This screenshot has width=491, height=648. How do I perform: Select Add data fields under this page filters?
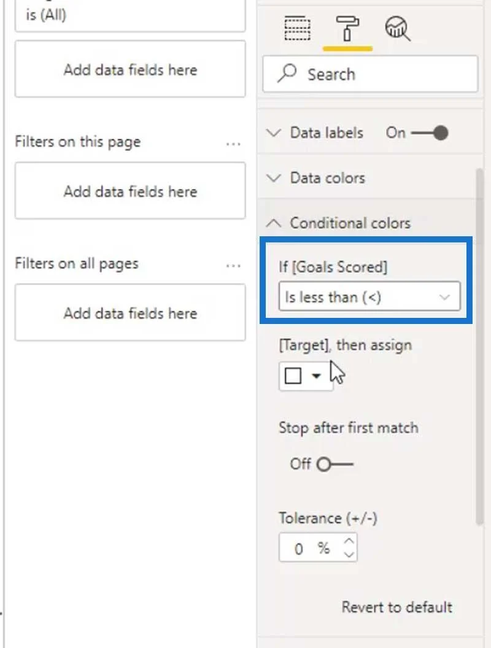(130, 190)
